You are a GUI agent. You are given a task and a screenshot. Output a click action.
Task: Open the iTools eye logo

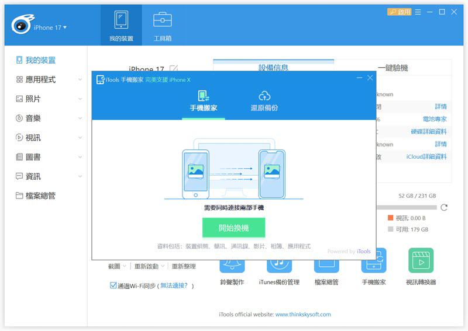coord(22,25)
